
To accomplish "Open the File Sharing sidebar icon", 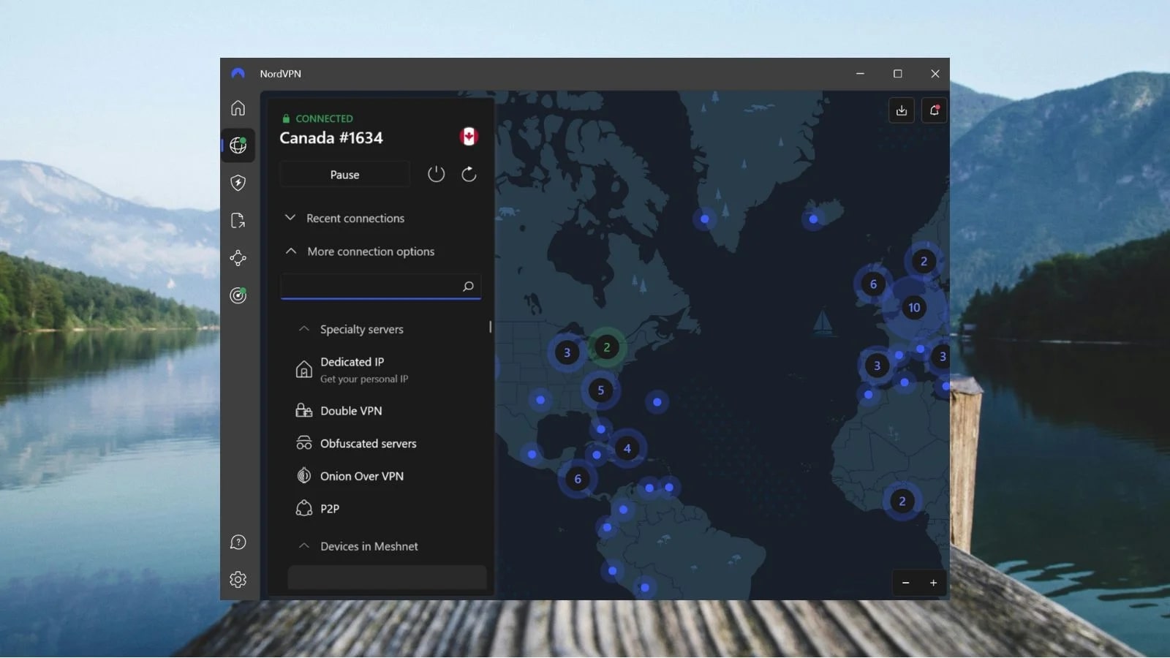I will (238, 220).
